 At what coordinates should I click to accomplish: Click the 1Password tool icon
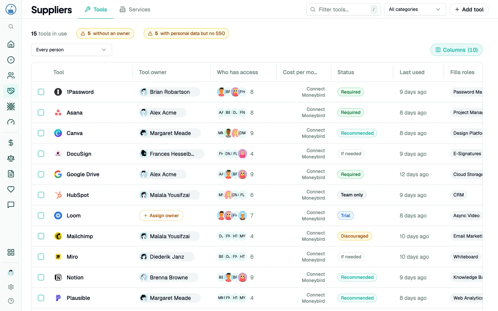click(x=58, y=92)
